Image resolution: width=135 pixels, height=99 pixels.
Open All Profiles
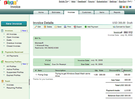[x=11, y=66]
